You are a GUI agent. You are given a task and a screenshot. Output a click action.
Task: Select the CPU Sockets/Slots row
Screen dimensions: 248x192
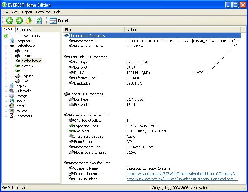point(152,121)
